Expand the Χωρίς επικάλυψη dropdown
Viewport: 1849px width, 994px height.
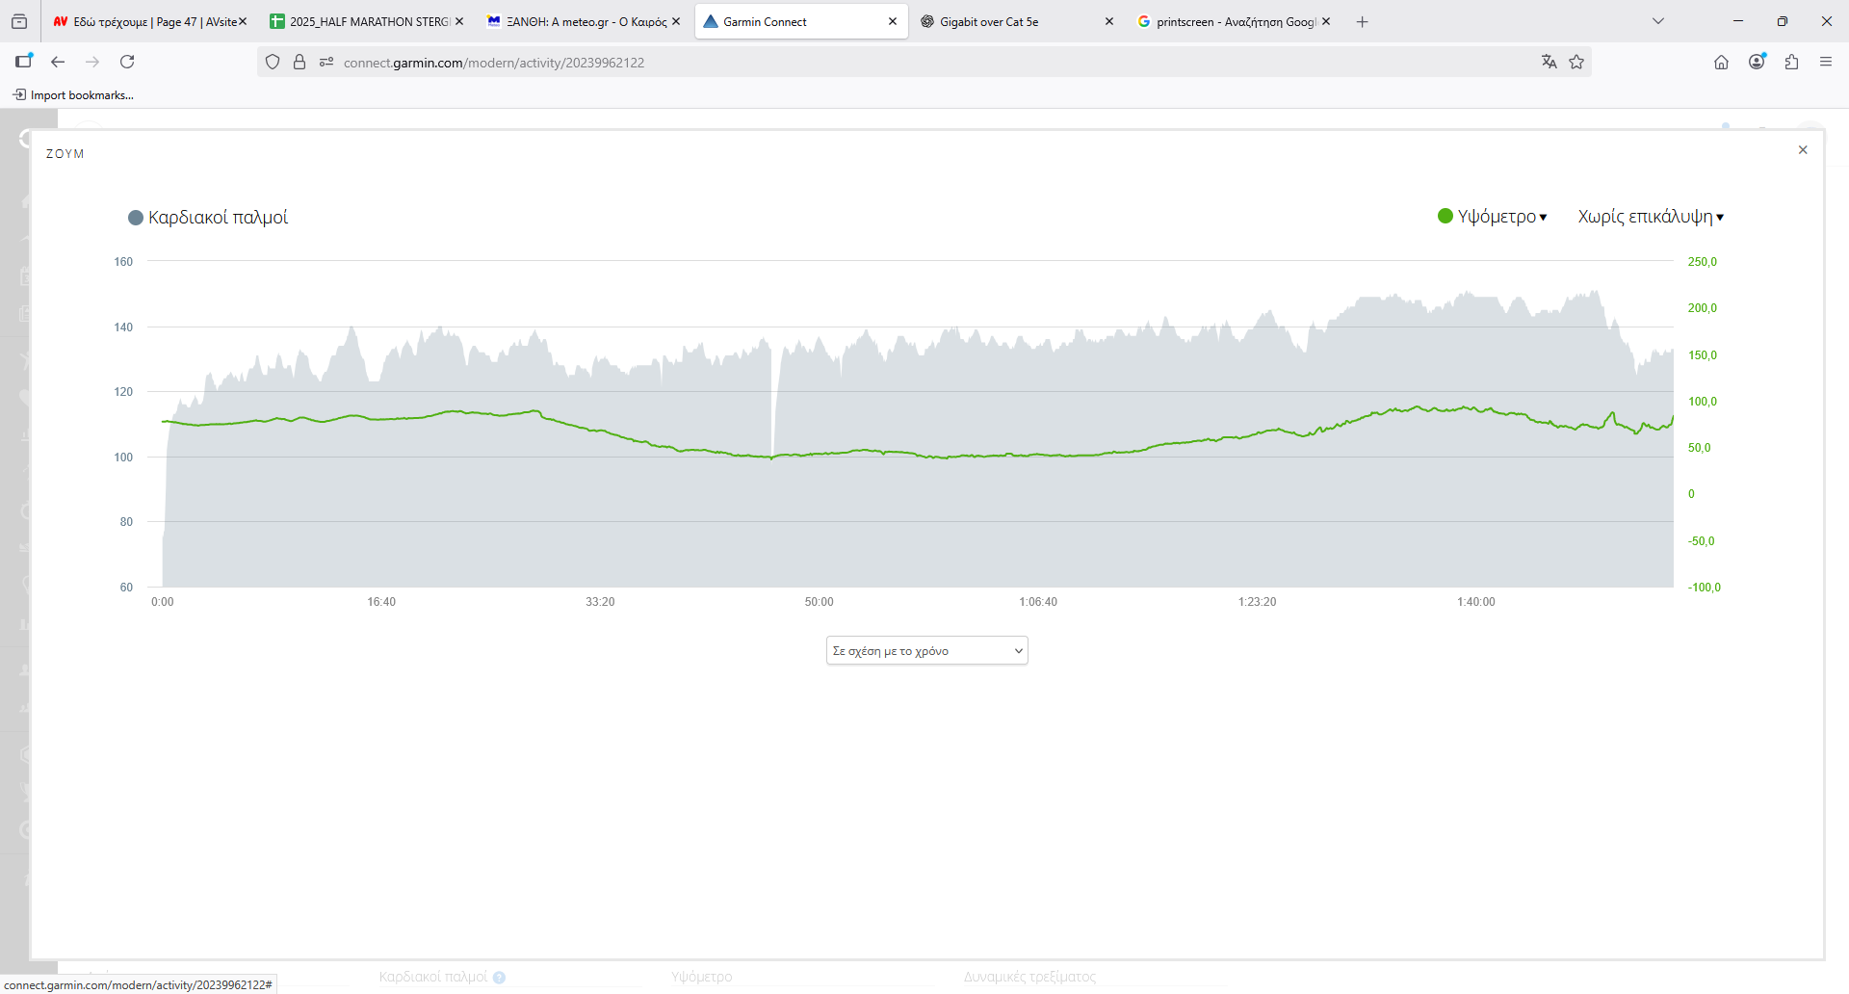pyautogui.click(x=1650, y=217)
